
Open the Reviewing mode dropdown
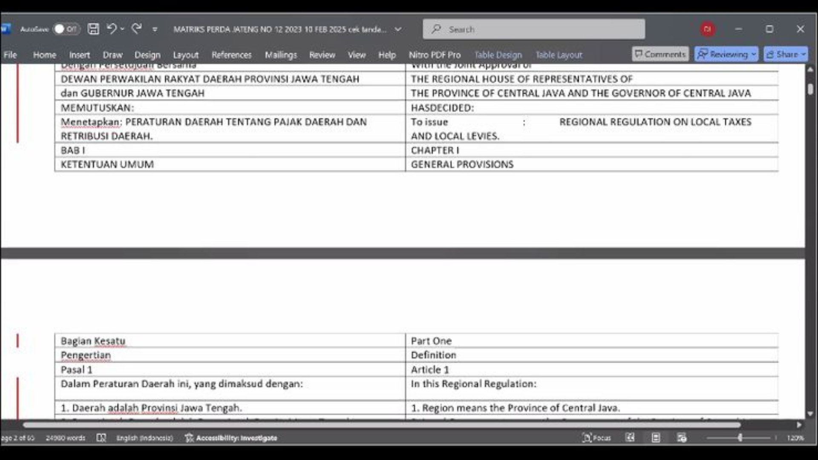(726, 54)
